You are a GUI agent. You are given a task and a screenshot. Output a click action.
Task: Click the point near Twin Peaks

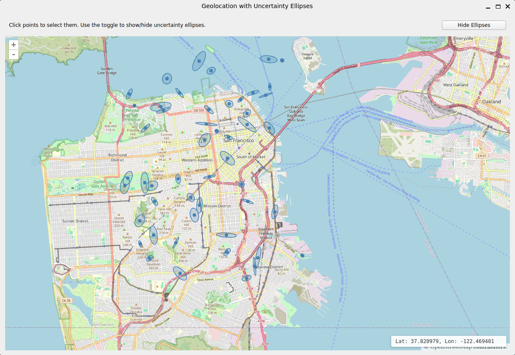pos(153,235)
